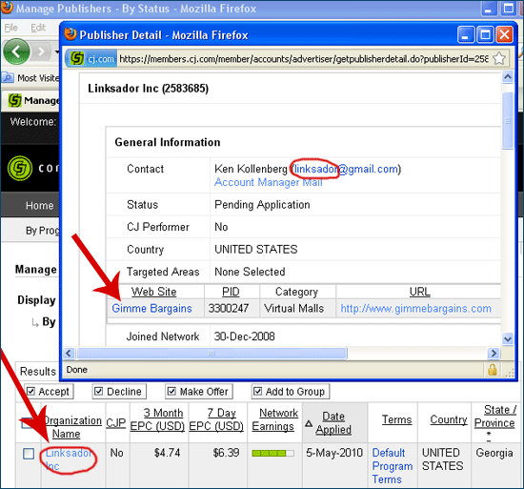Click the Add to Group button

[x=291, y=392]
